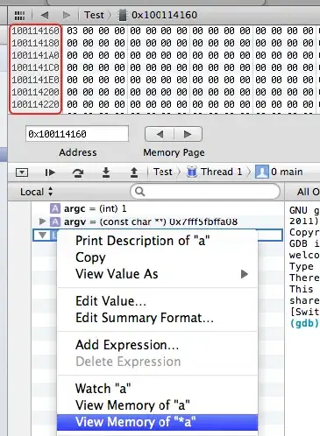Step over the current line

click(77, 172)
